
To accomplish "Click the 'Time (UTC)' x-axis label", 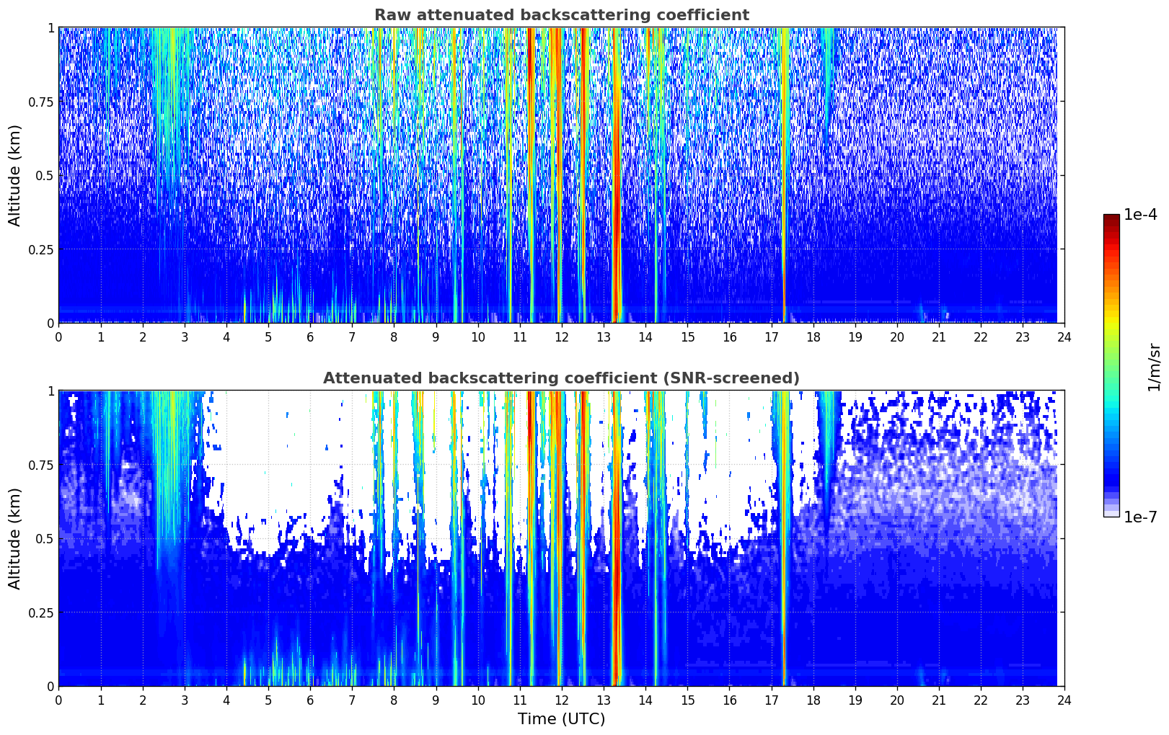I will coord(561,718).
